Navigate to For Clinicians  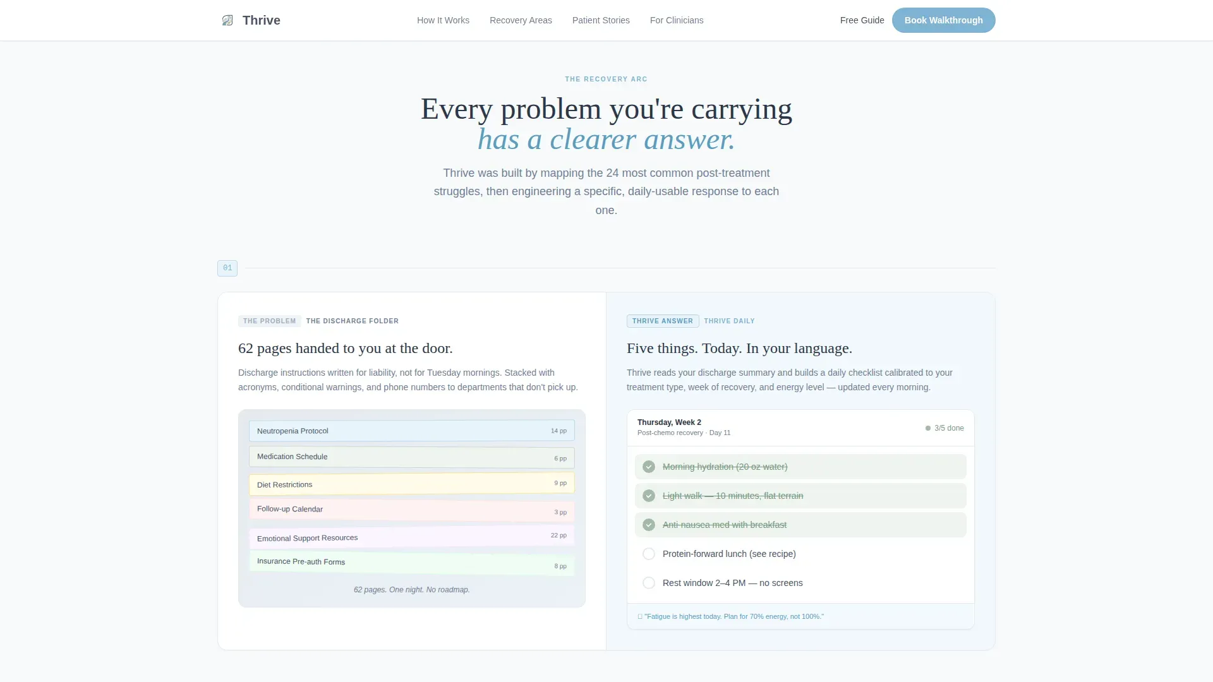[677, 20]
